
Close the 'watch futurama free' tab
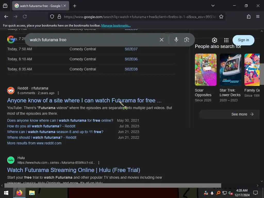pos(65,6)
